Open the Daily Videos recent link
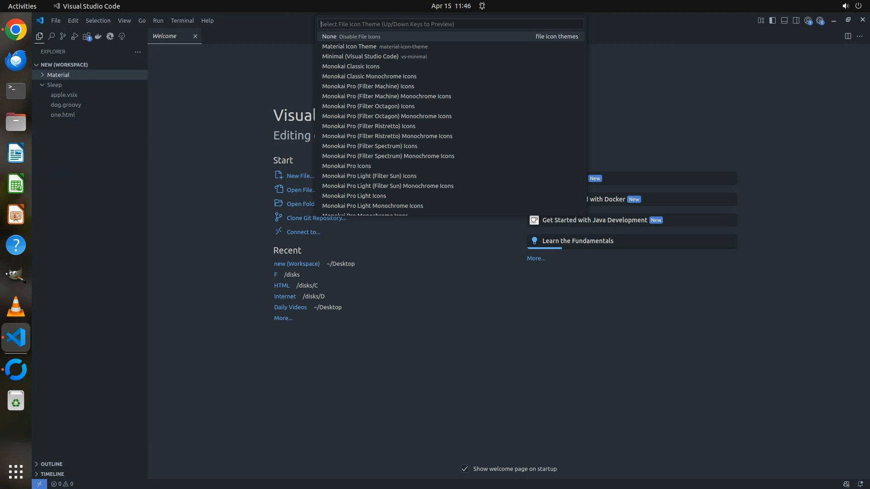 290,307
